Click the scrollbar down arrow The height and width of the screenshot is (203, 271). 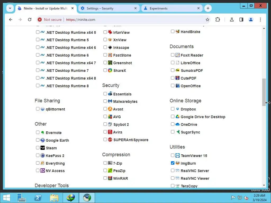pos(264,185)
